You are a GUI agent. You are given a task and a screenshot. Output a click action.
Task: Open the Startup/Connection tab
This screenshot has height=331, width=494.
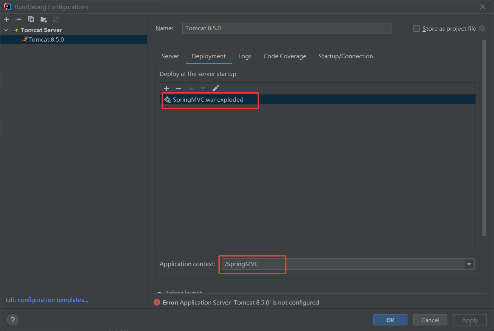(x=346, y=56)
